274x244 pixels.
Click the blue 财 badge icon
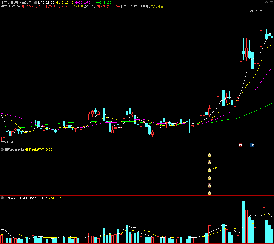252,145
